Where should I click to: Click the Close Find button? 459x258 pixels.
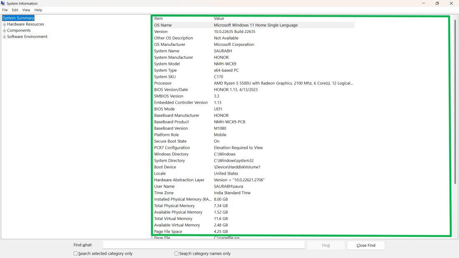[366, 245]
